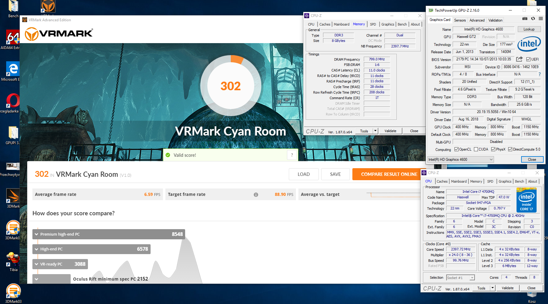548x304 pixels.
Task: Switch to SPD tab in CPU-Z memory window
Action: [373, 24]
